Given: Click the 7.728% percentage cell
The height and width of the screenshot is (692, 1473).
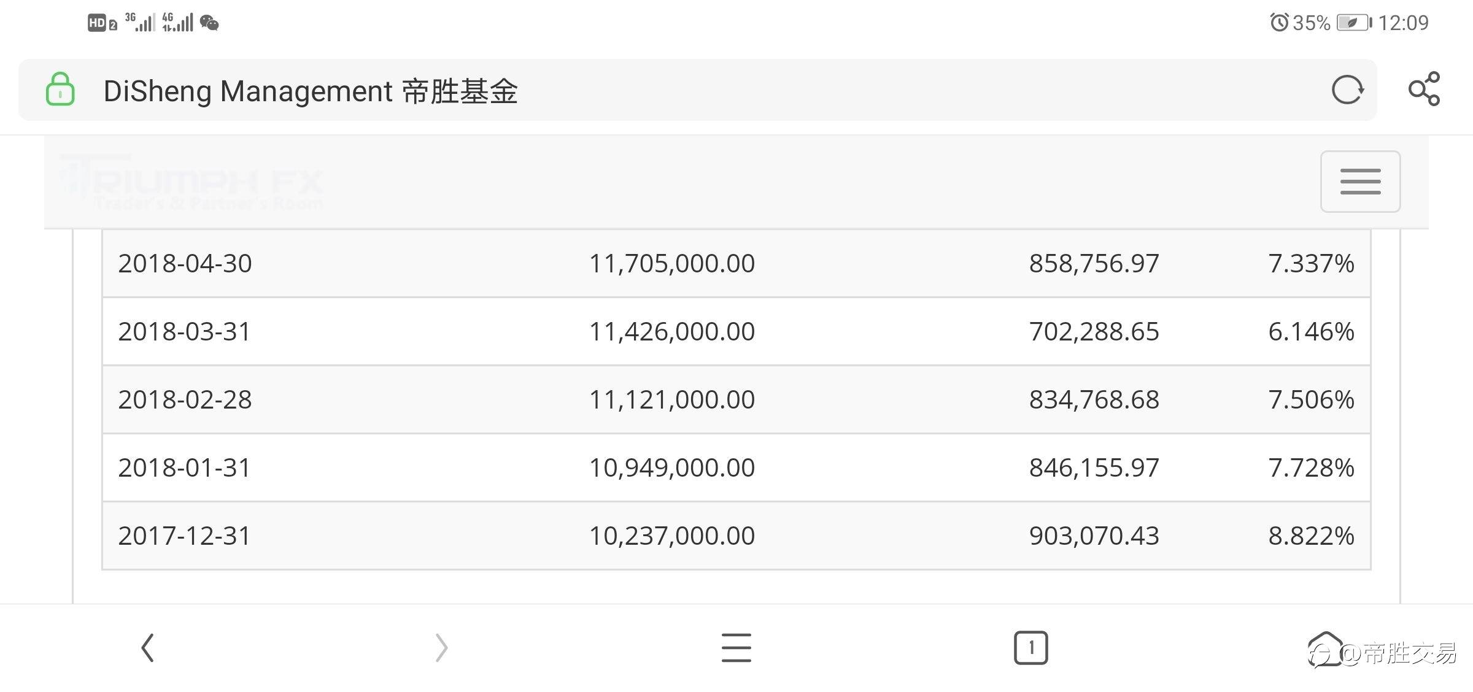Looking at the screenshot, I should coord(1311,468).
